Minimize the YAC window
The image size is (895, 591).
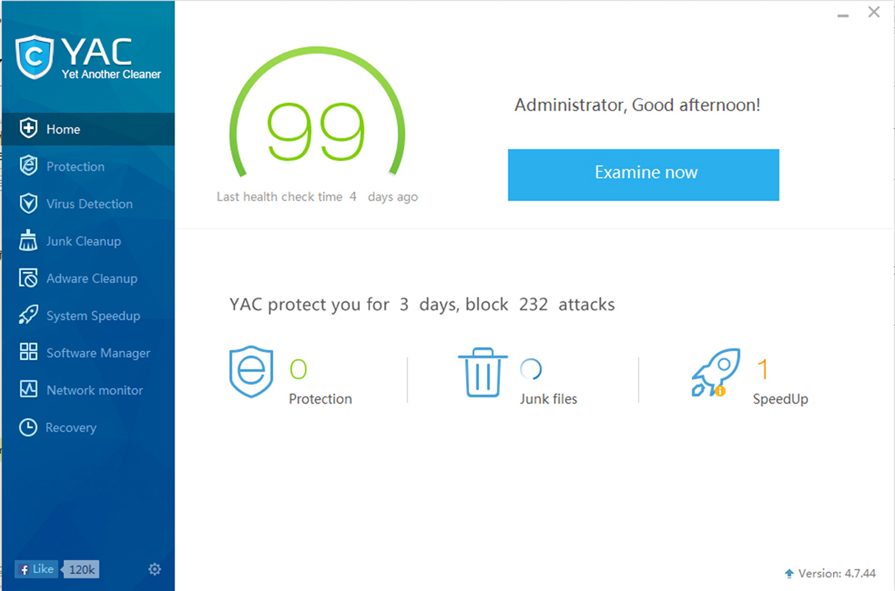coord(843,13)
